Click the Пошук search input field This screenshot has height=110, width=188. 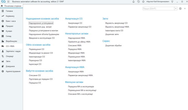(158, 9)
